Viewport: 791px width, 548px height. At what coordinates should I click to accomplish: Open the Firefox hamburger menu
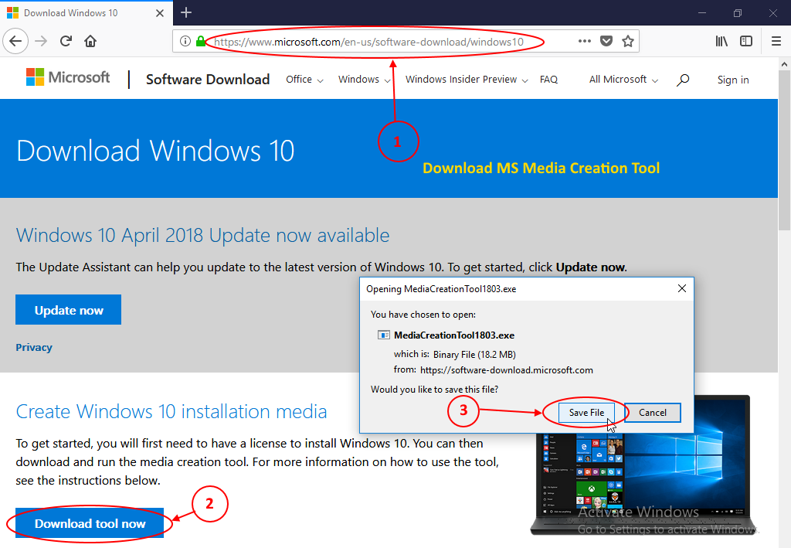776,42
